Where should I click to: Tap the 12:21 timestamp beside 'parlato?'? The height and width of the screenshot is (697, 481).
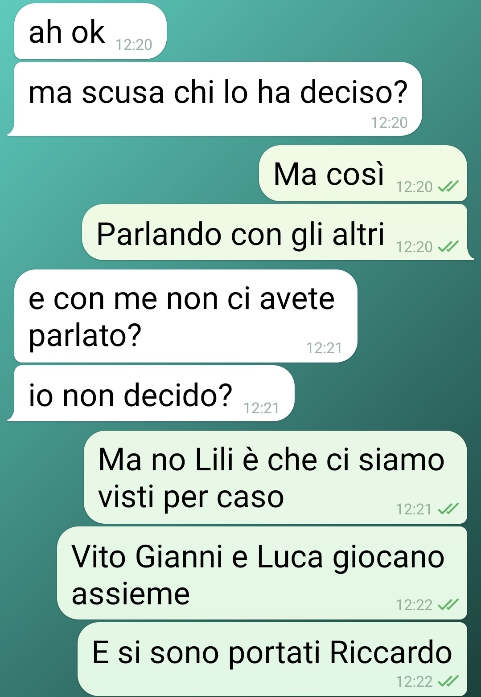(324, 348)
